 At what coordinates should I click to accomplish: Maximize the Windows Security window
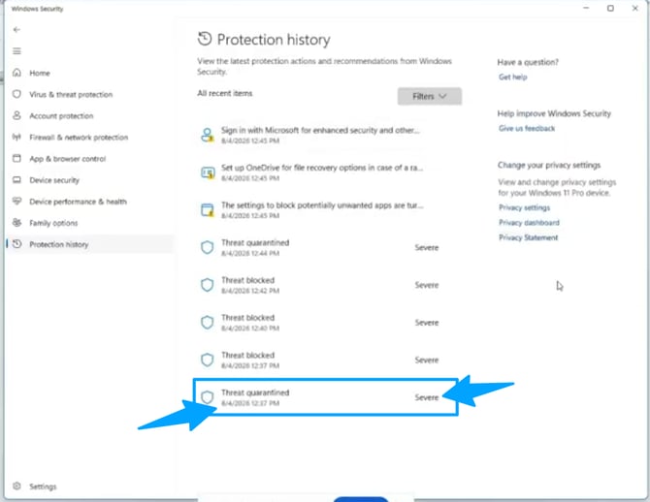coord(610,9)
